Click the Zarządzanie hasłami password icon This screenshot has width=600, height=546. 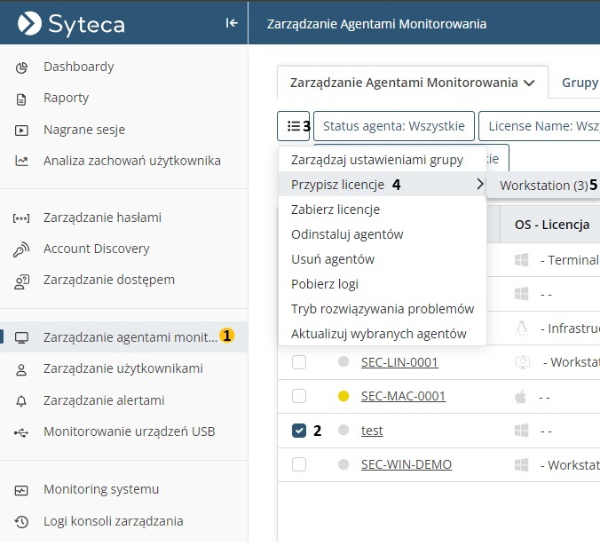pos(22,218)
